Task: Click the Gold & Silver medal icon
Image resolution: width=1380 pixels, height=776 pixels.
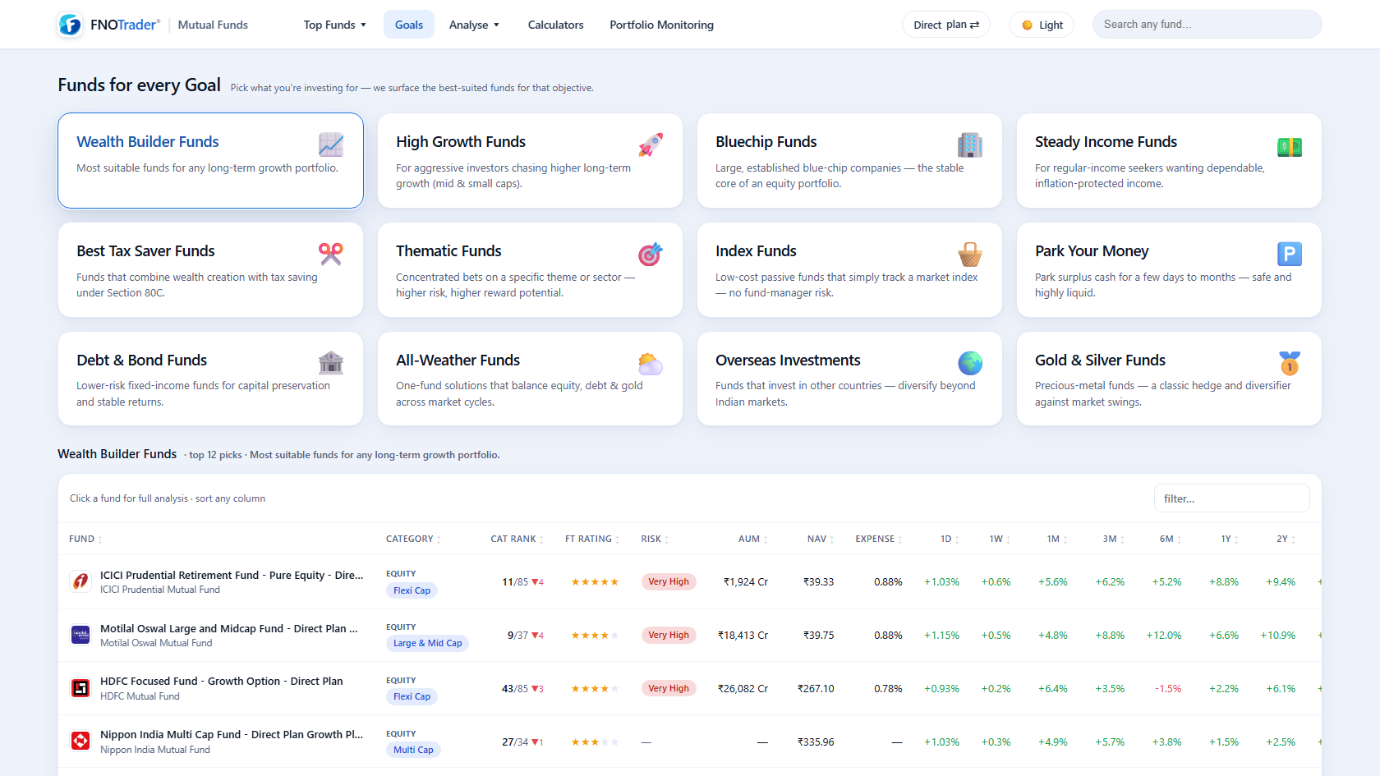Action: point(1290,363)
